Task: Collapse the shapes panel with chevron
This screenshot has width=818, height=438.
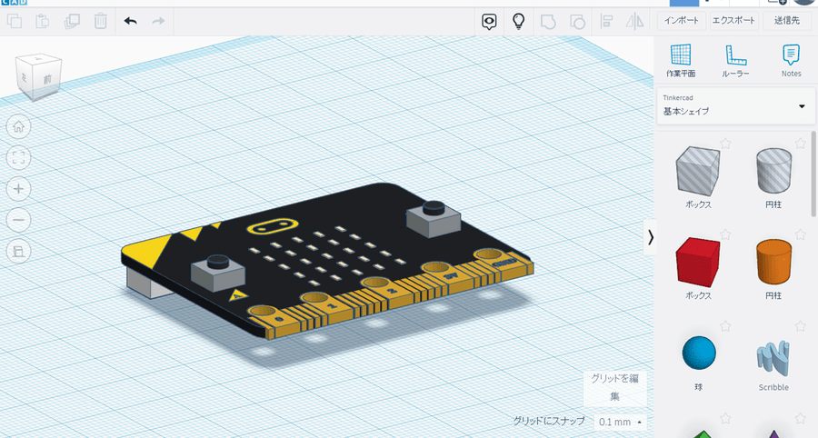Action: tap(650, 238)
